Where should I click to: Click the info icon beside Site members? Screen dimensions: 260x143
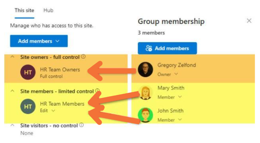coord(97,91)
